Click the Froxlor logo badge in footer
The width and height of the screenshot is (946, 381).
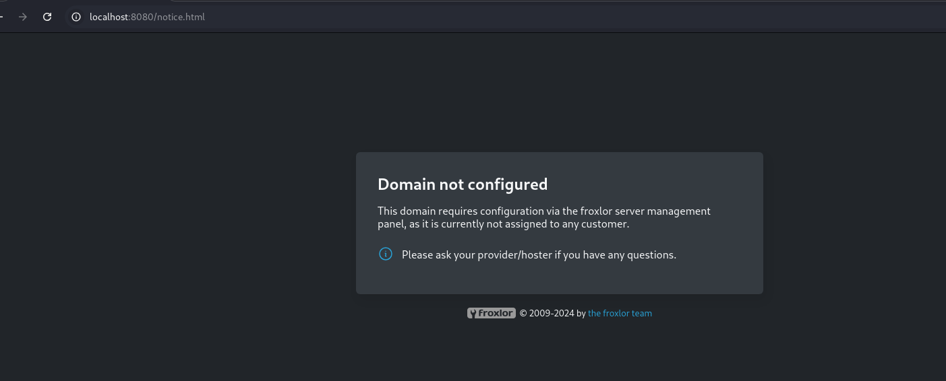(x=492, y=313)
